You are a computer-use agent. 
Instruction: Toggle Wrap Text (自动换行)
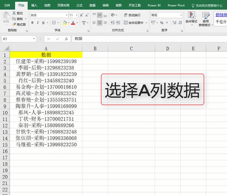(132, 15)
